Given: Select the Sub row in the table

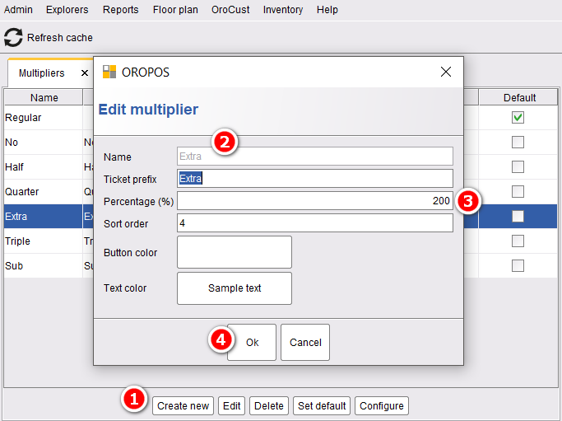Looking at the screenshot, I should [44, 266].
